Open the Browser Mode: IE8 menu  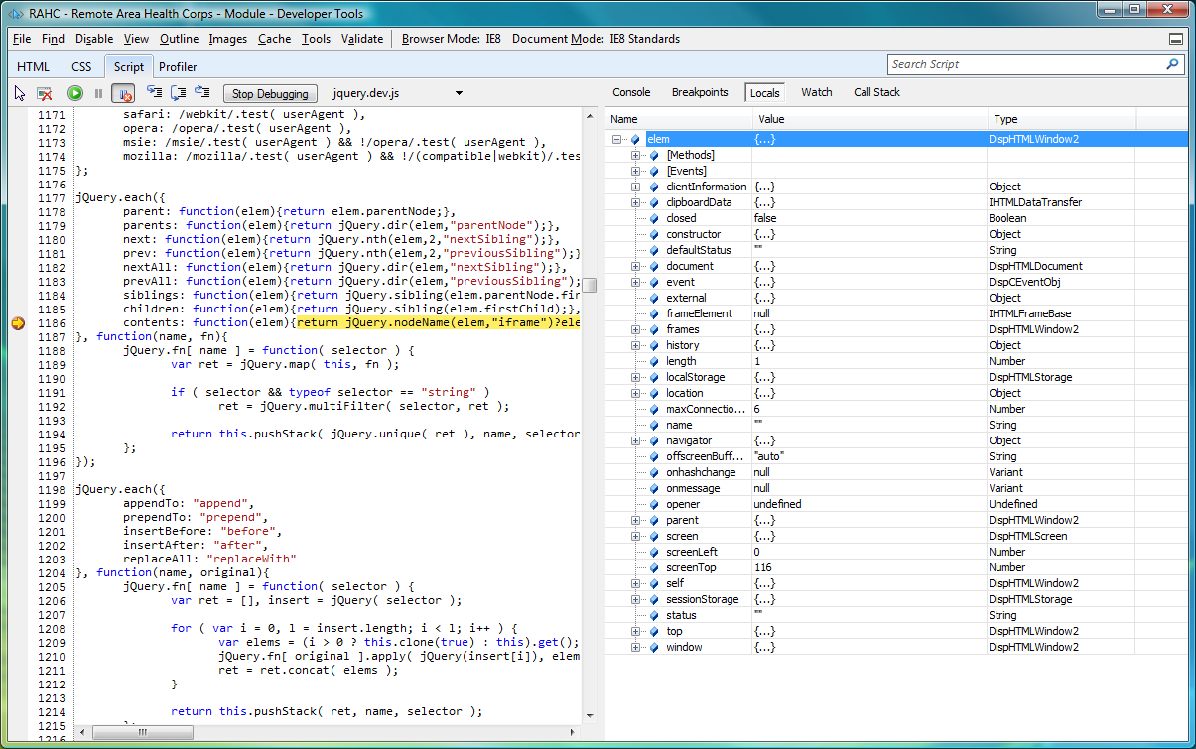click(x=451, y=39)
